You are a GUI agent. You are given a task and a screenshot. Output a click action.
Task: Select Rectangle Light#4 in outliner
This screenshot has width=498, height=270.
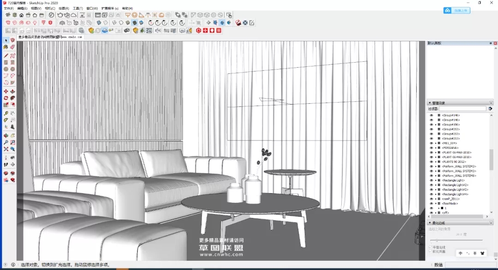pos(455,194)
